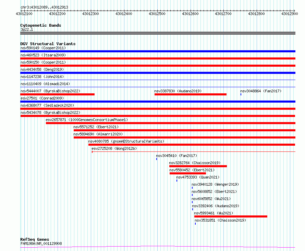Select the nsv1110409 (Alsmadi2014) label
The width and height of the screenshot is (305, 251).
[x=45, y=84]
